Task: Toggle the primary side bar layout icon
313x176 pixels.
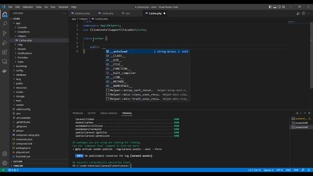Action: 270,7
